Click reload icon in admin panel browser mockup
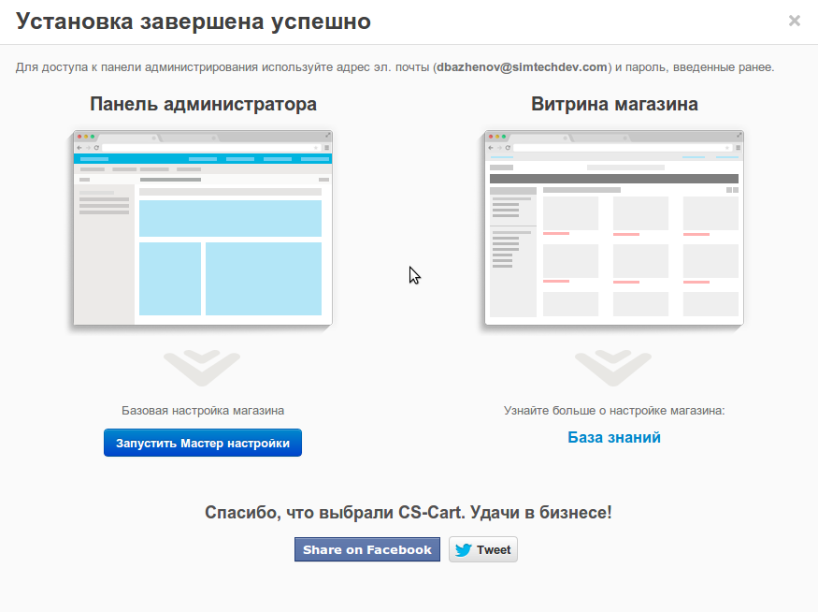818x612 pixels. pyautogui.click(x=96, y=148)
